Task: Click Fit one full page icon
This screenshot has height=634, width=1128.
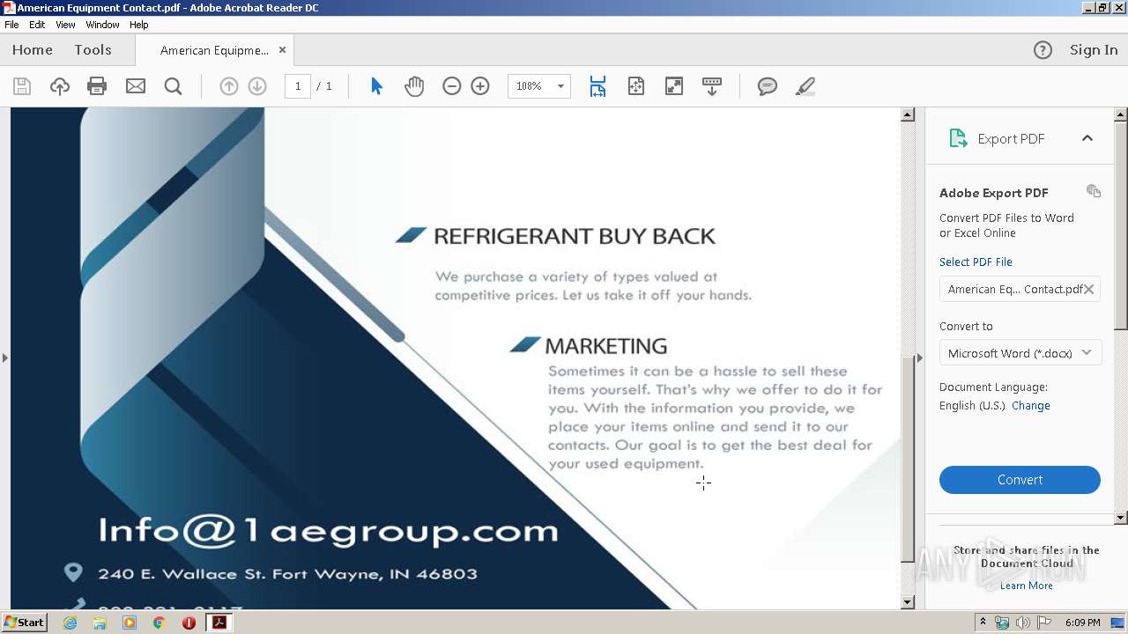Action: coord(636,86)
